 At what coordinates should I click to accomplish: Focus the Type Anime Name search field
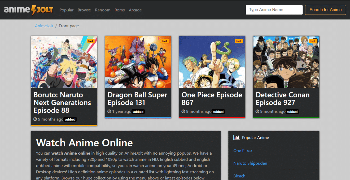[x=274, y=10]
